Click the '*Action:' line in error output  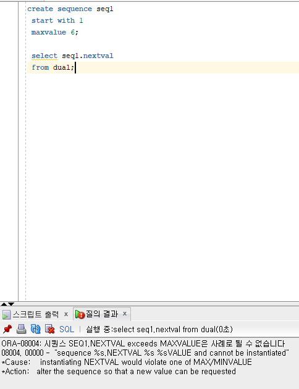pos(119,371)
